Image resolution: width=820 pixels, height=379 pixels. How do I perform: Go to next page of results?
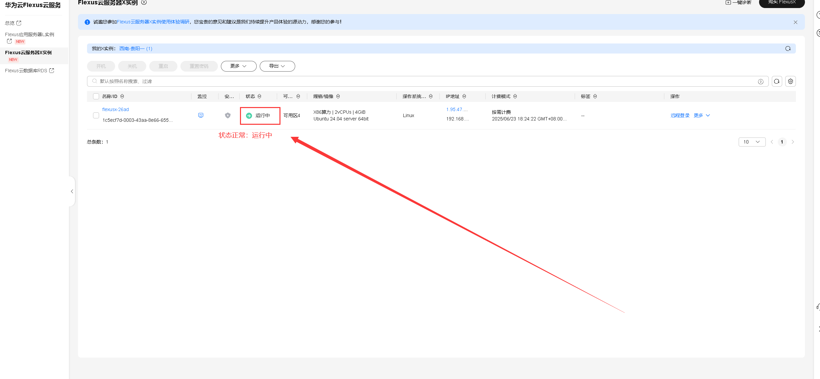click(x=793, y=142)
